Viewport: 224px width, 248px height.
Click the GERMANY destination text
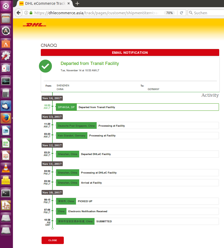tap(154, 89)
